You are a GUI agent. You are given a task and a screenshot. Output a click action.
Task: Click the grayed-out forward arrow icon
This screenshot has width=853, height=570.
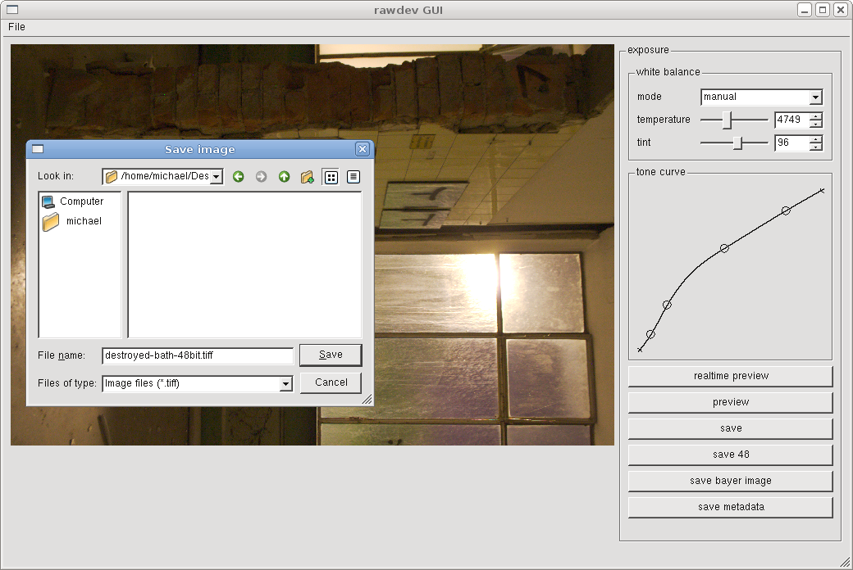pos(262,176)
